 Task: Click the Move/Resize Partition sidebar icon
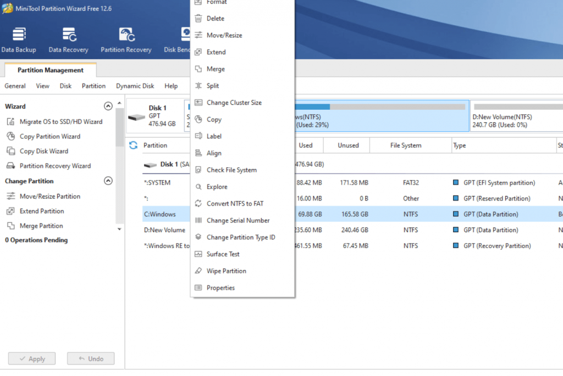click(x=11, y=196)
